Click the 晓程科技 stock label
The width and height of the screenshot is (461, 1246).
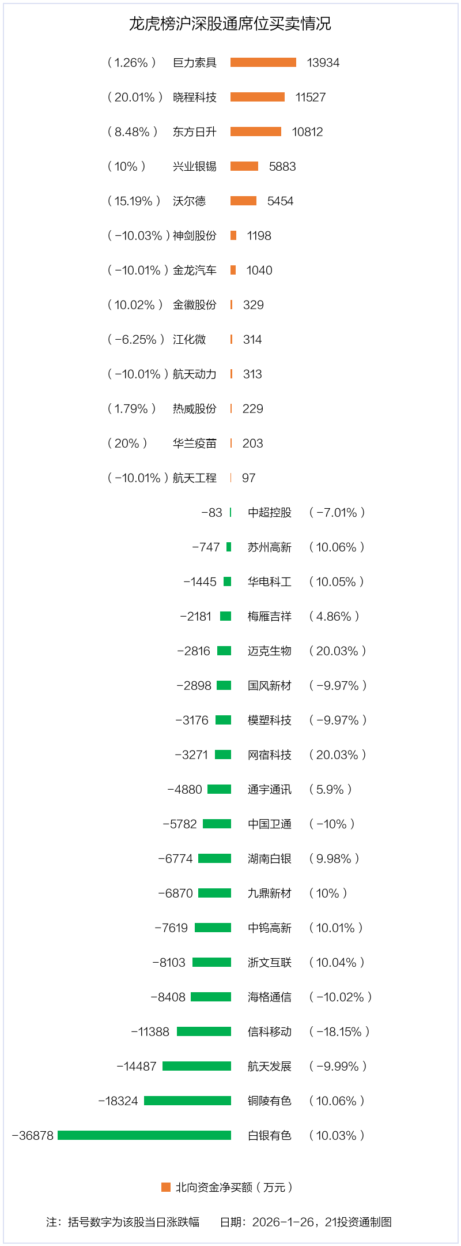[195, 97]
